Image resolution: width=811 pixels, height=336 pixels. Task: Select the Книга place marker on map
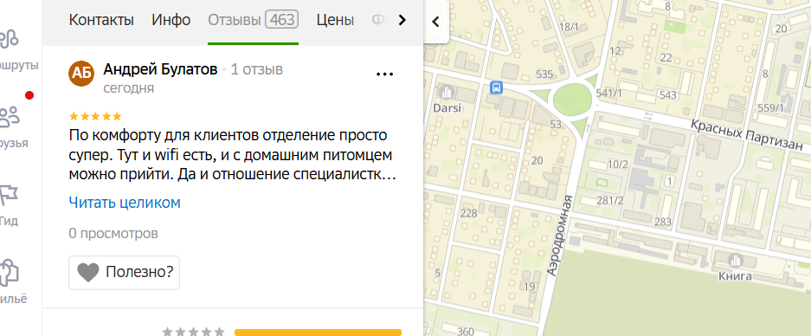pyautogui.click(x=735, y=261)
